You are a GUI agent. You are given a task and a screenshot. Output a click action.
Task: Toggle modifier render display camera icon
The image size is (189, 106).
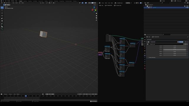[x=183, y=42]
